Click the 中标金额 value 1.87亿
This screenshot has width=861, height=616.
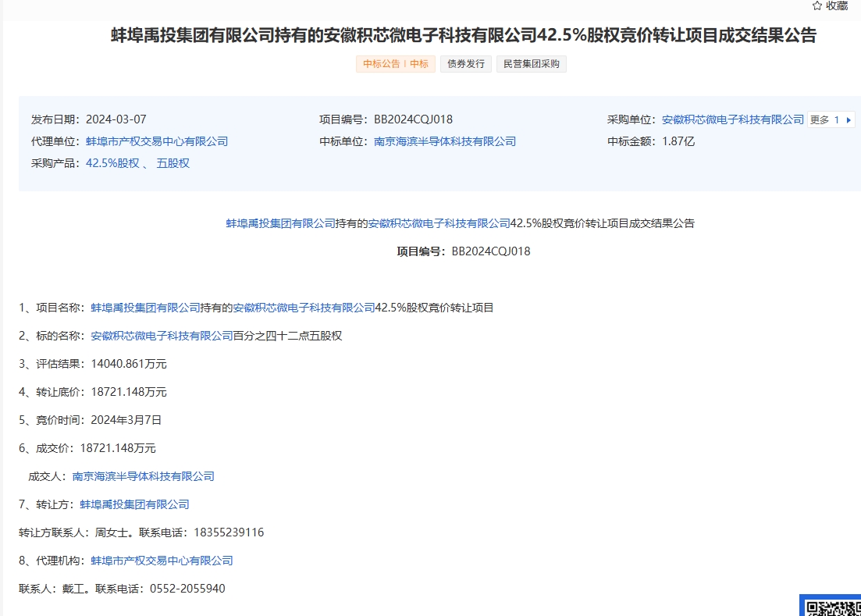pyautogui.click(x=678, y=141)
